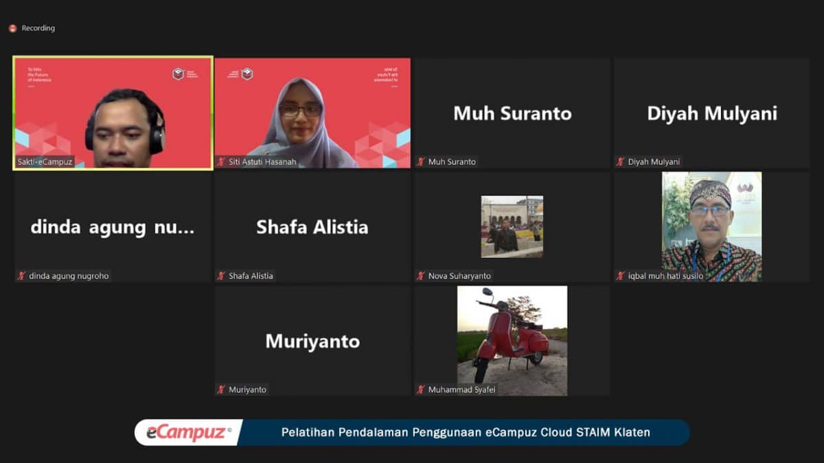Select the large Muh Suranto name tile
The width and height of the screenshot is (824, 463).
tap(512, 113)
